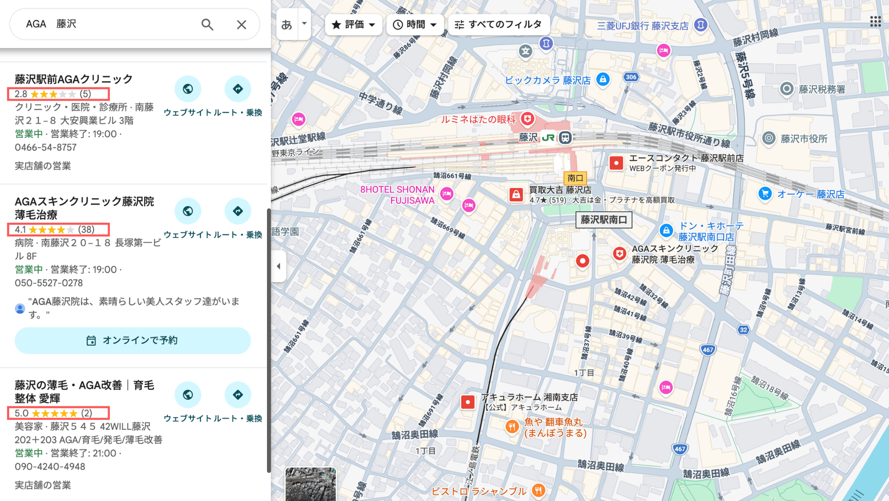Click the 買取大吉 藤沢店 map pin
This screenshot has height=501, width=889.
pos(516,194)
